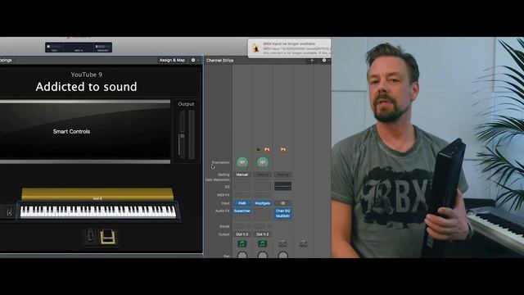The width and height of the screenshot is (524, 295).
Task: Click the first strip's green music note icon
Action: click(x=242, y=244)
